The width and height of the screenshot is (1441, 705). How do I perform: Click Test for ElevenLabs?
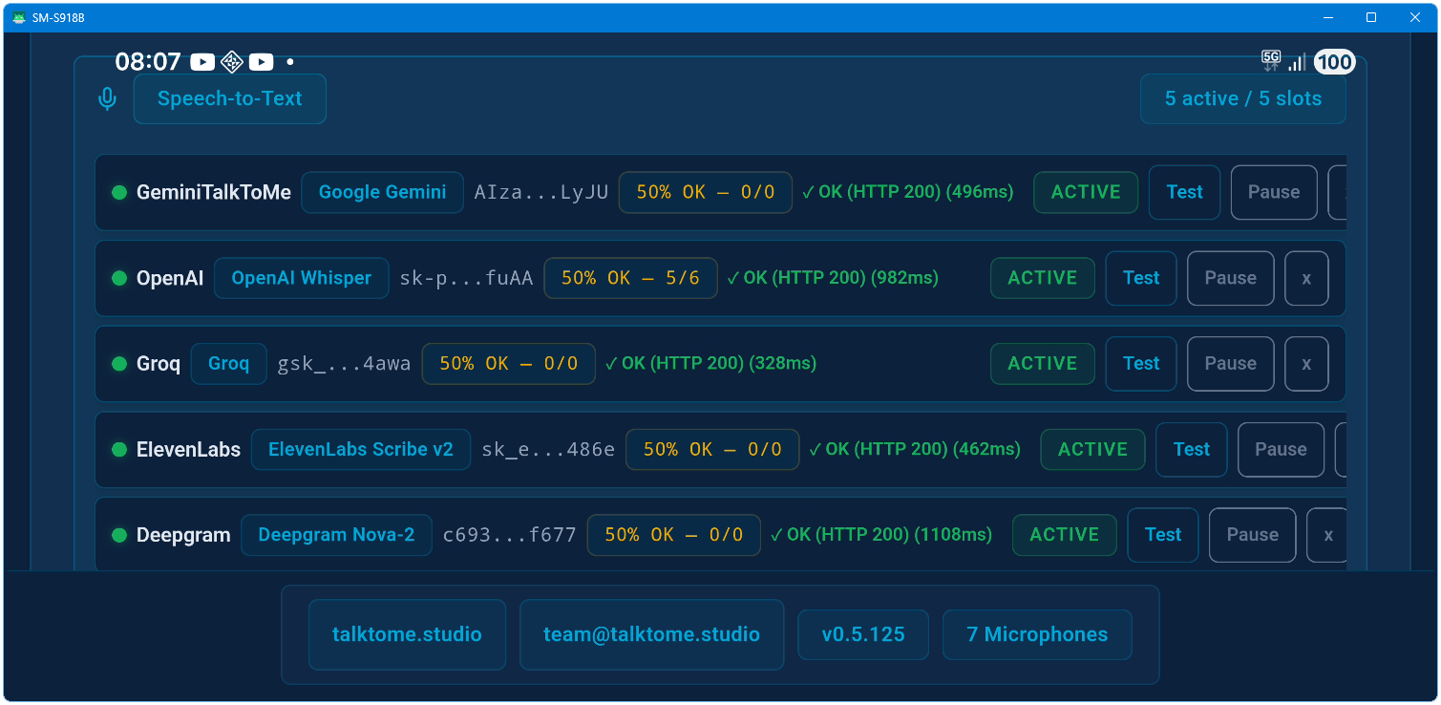[1192, 449]
